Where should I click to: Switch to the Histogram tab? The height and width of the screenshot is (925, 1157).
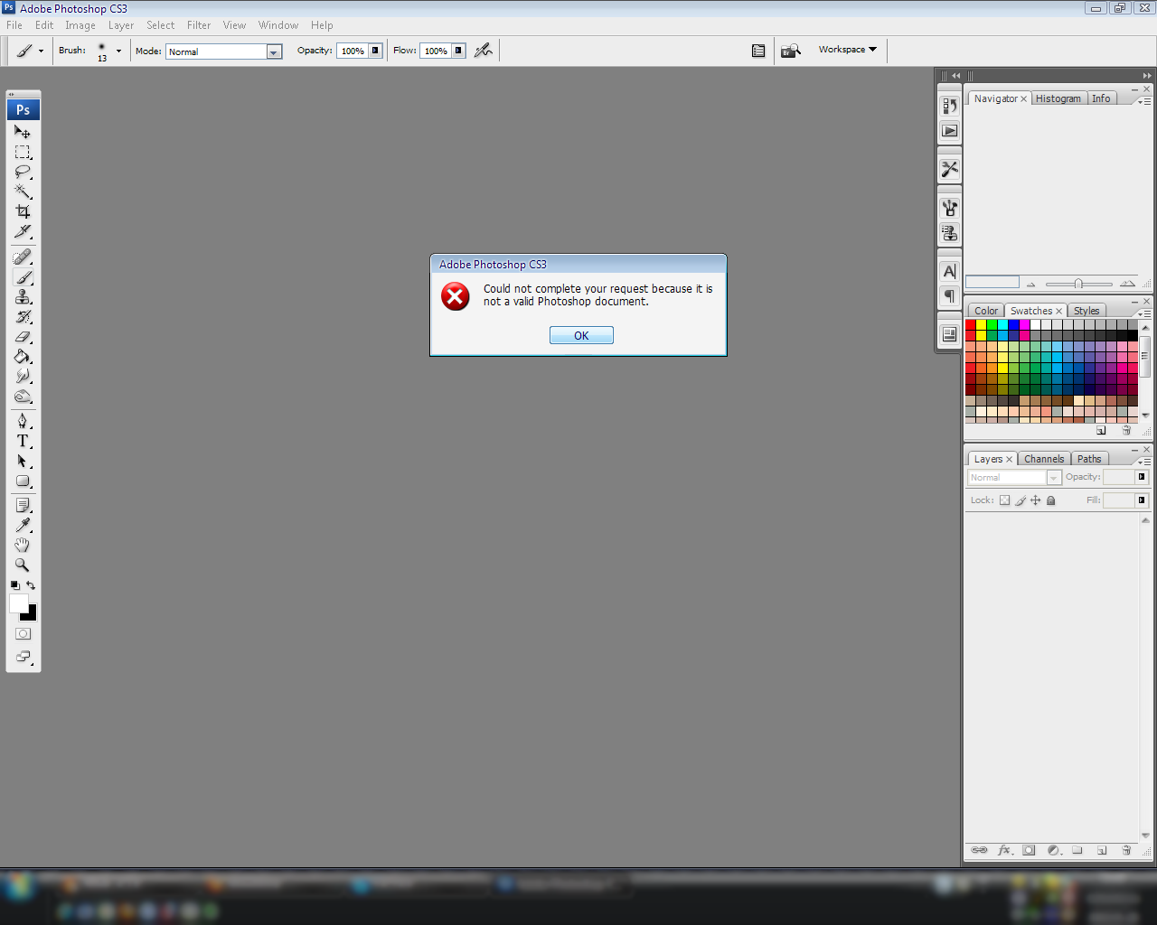pyautogui.click(x=1058, y=98)
